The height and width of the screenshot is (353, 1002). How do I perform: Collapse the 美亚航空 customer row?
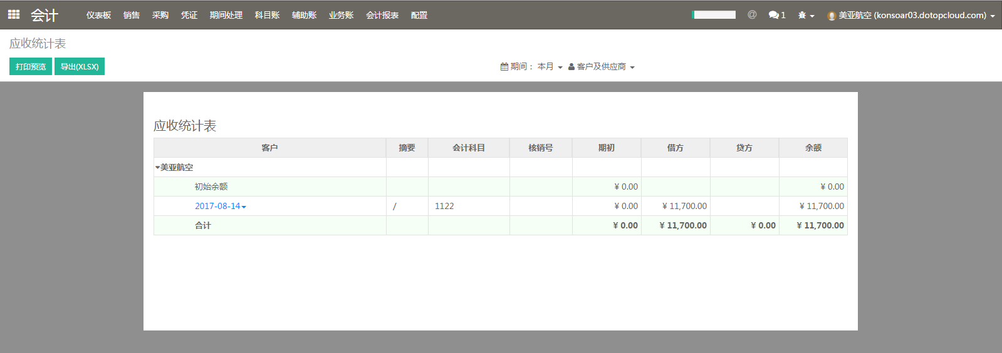coord(157,167)
